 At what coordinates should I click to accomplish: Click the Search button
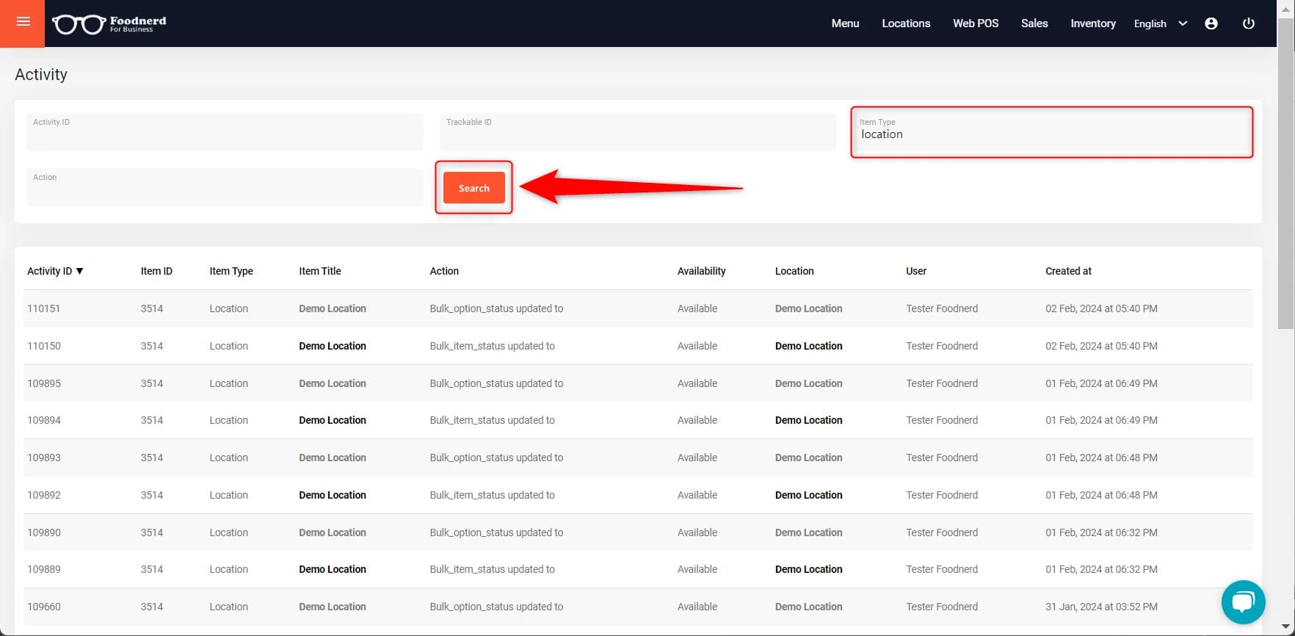(474, 188)
